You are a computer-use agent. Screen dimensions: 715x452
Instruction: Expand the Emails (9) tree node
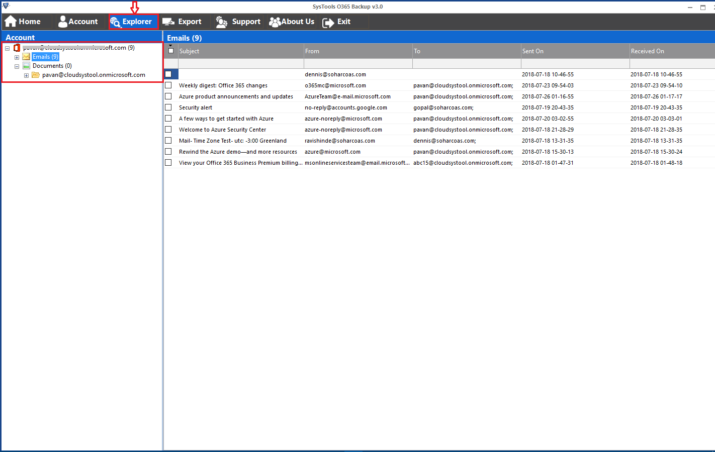(17, 57)
